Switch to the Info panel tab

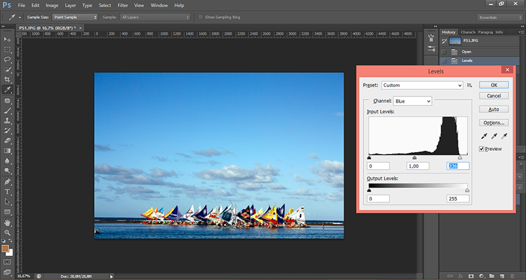tap(499, 31)
